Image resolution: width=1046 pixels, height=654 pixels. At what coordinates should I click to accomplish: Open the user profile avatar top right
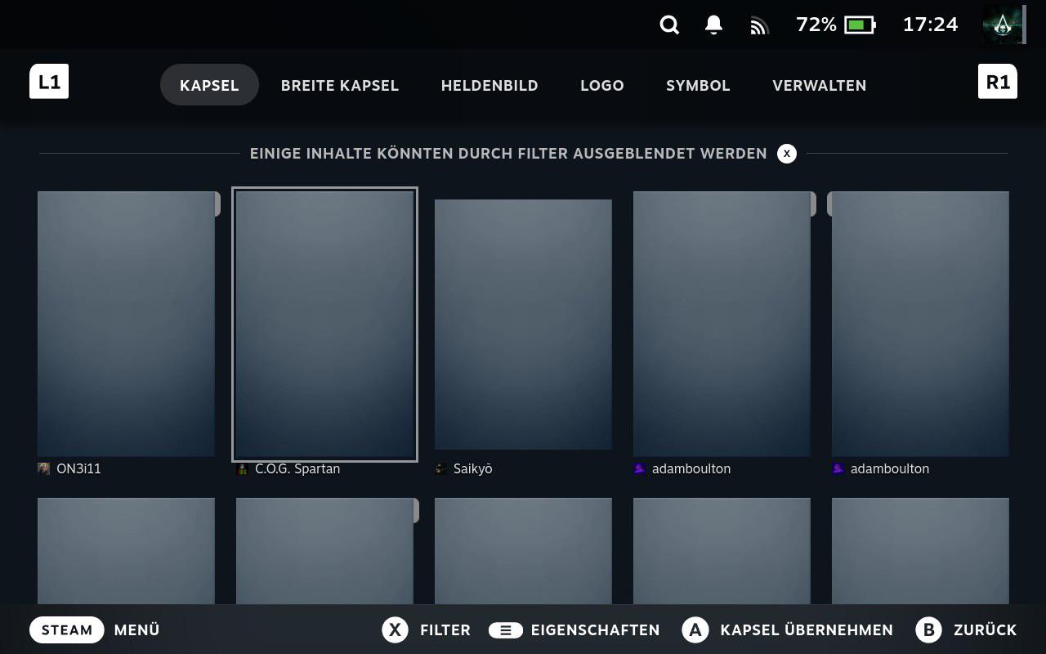coord(1003,25)
